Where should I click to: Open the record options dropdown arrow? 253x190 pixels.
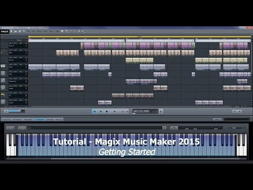[x=127, y=111]
